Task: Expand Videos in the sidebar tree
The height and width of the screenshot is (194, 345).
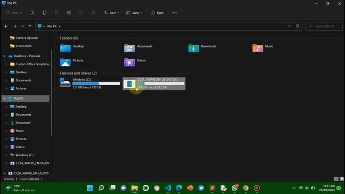Action: coord(6,147)
